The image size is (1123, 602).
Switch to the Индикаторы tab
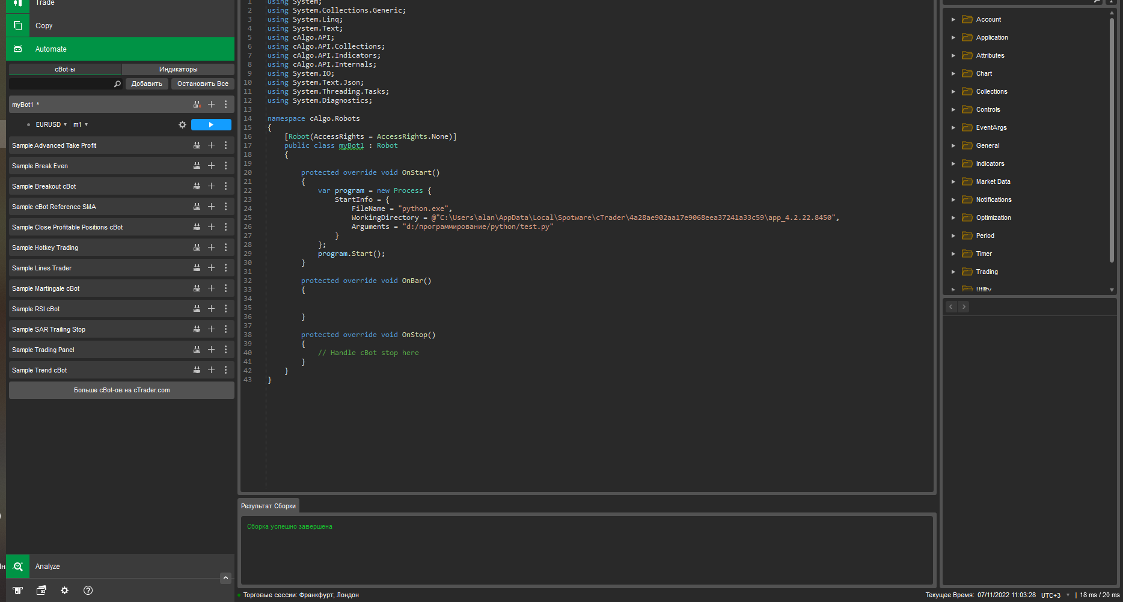pyautogui.click(x=178, y=69)
